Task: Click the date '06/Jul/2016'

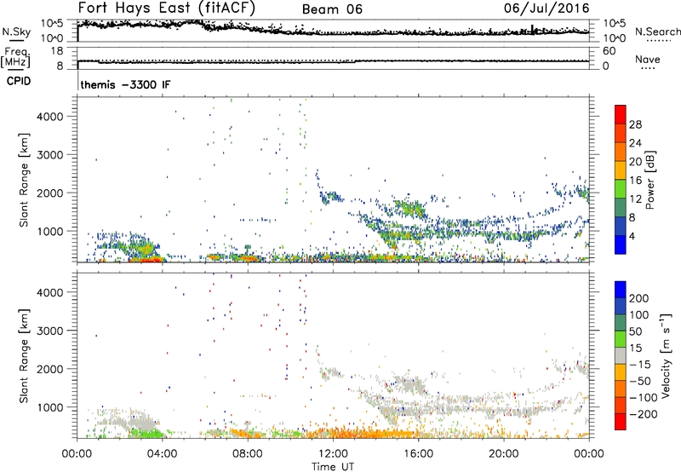Action: (547, 9)
